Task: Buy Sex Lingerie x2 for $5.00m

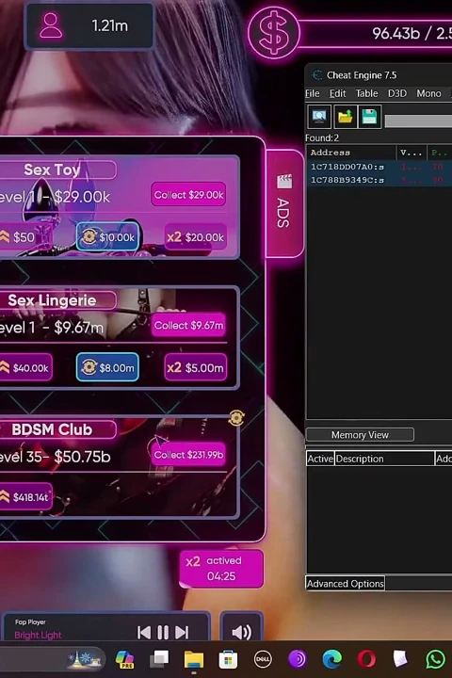Action: (196, 367)
